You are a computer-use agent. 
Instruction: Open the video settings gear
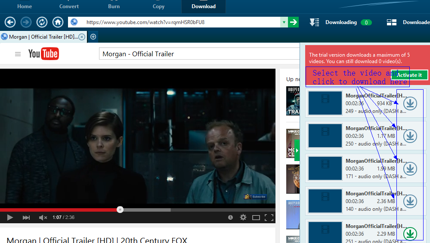(243, 217)
